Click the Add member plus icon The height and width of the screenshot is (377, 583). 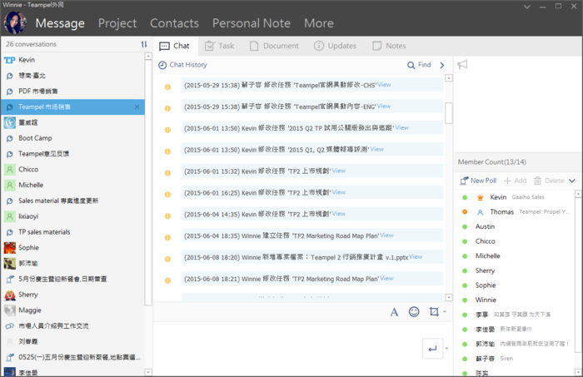pos(507,181)
